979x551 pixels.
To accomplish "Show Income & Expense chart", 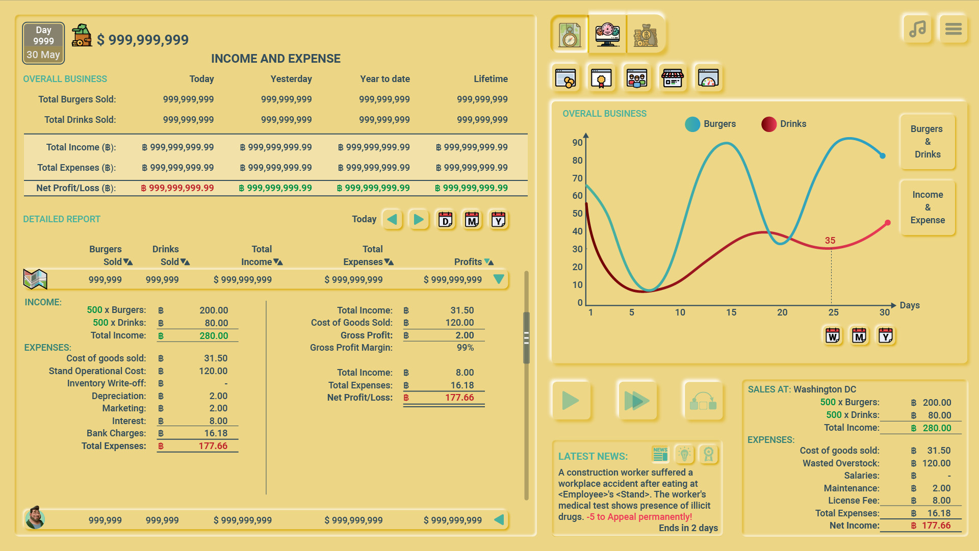I will pos(927,207).
